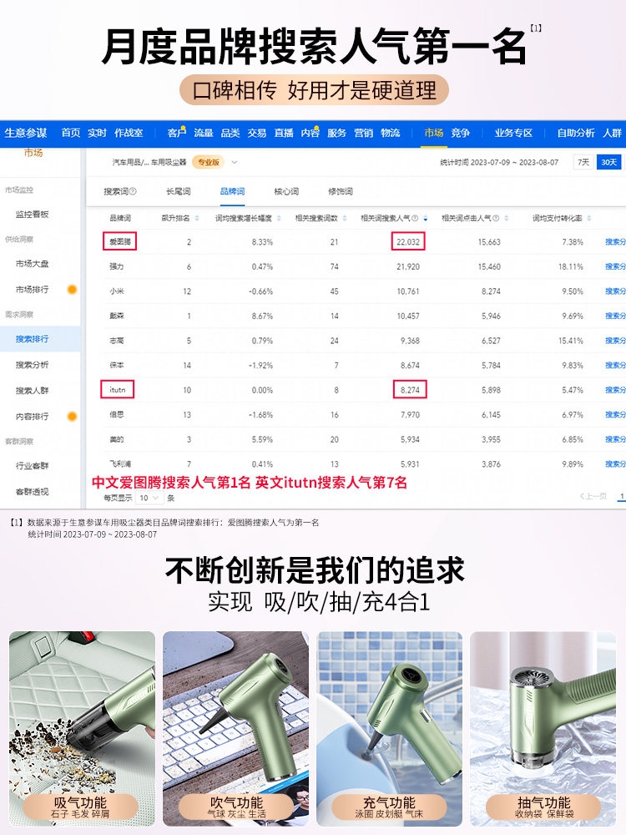Select the highlighted 市场 top menu

pyautogui.click(x=434, y=133)
